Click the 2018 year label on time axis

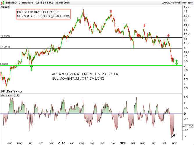[x=123, y=143]
